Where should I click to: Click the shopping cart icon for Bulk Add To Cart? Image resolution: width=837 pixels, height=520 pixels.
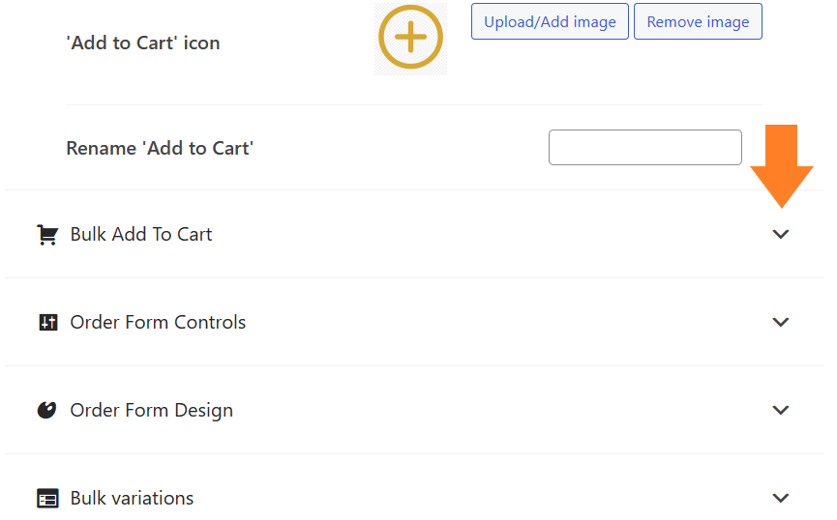(47, 235)
